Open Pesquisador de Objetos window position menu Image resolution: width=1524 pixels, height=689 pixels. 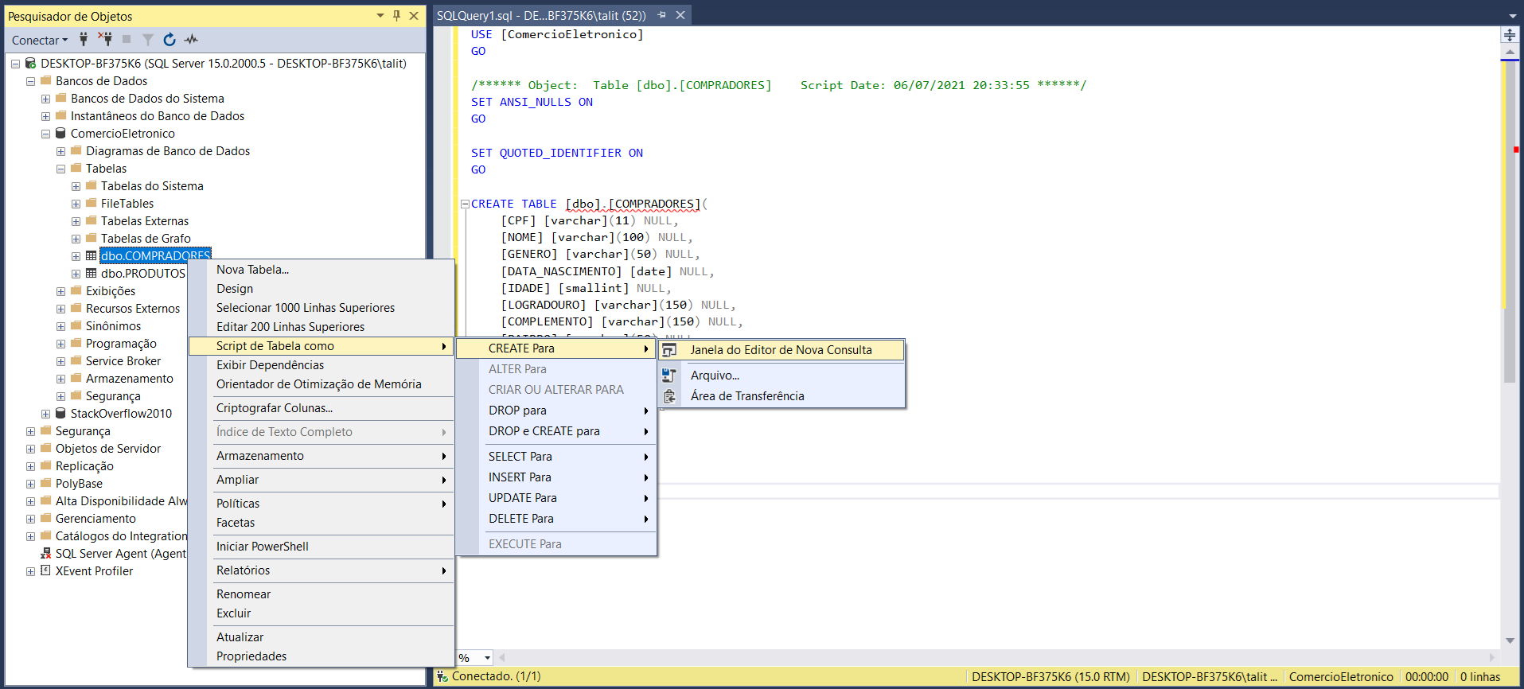(380, 15)
